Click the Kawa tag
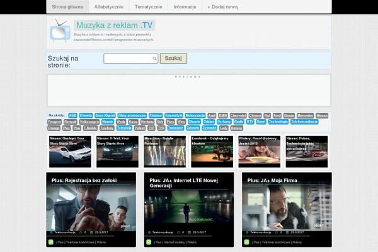This screenshot has height=252, width=378. click(x=133, y=122)
